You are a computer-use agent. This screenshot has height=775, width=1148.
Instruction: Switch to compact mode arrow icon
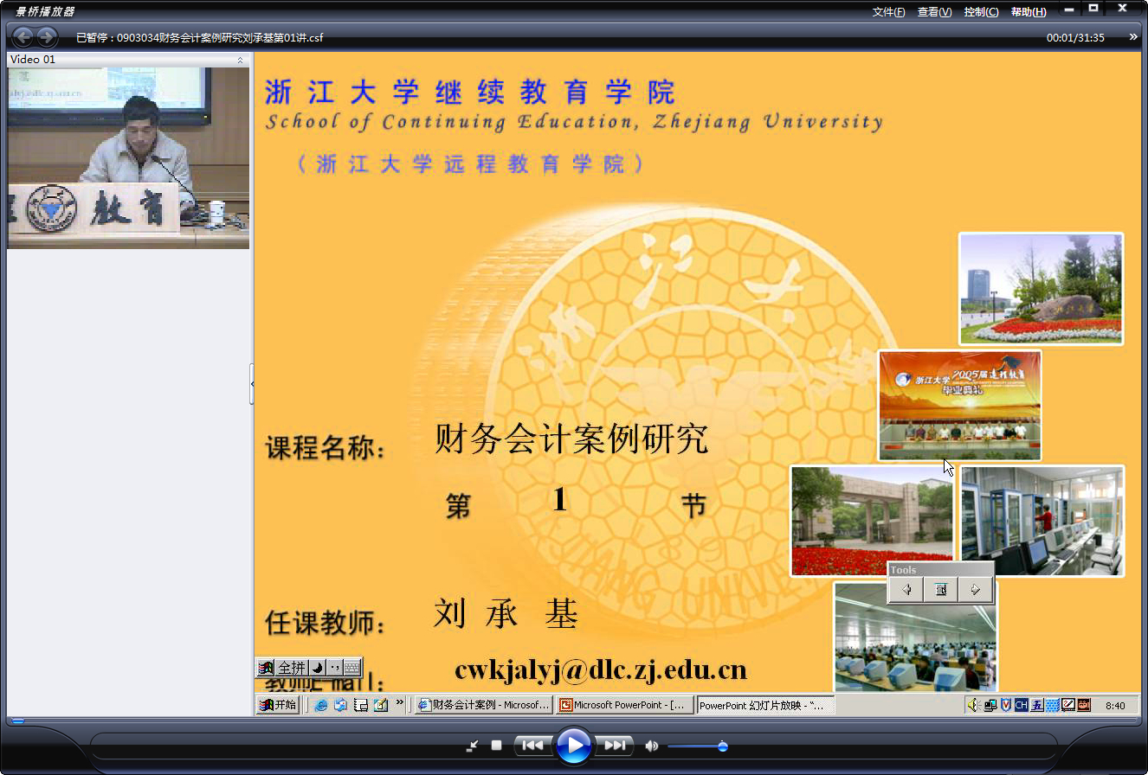pos(472,746)
